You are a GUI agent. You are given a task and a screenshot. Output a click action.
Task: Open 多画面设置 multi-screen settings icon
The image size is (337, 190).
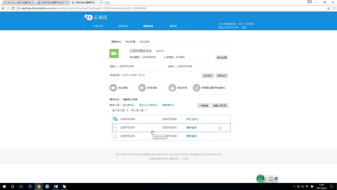(196, 87)
